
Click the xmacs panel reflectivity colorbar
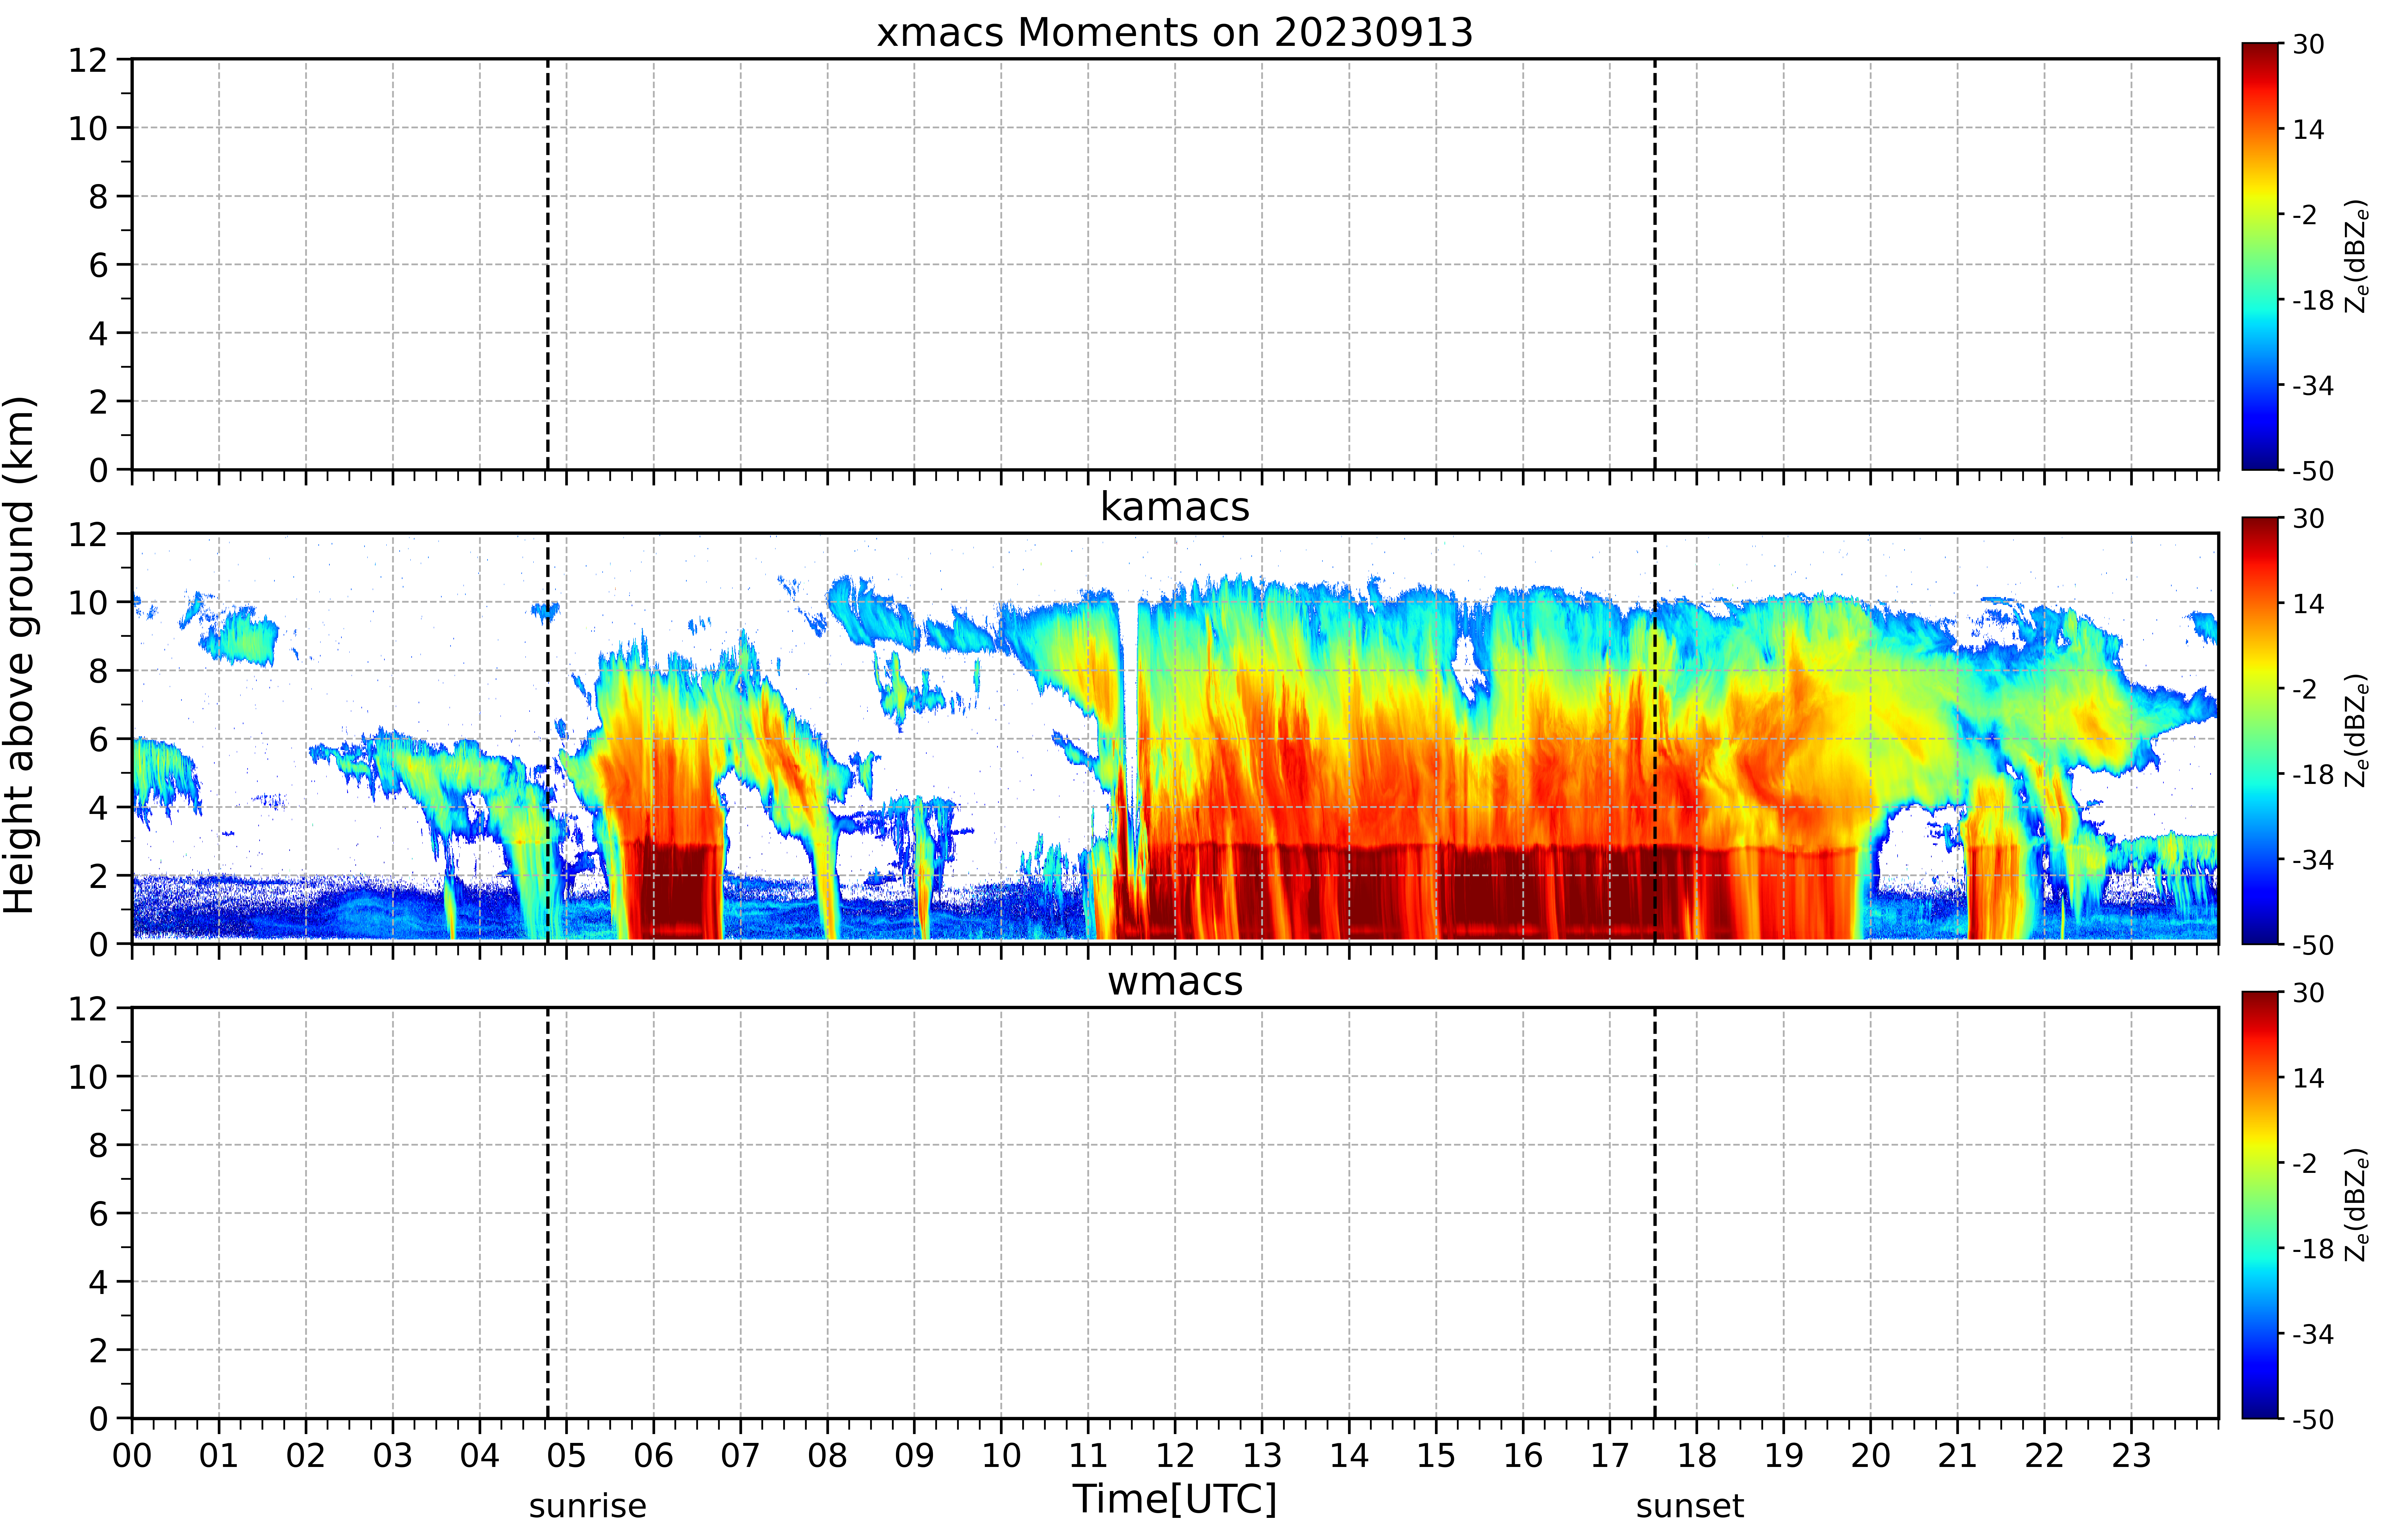coord(2260,256)
